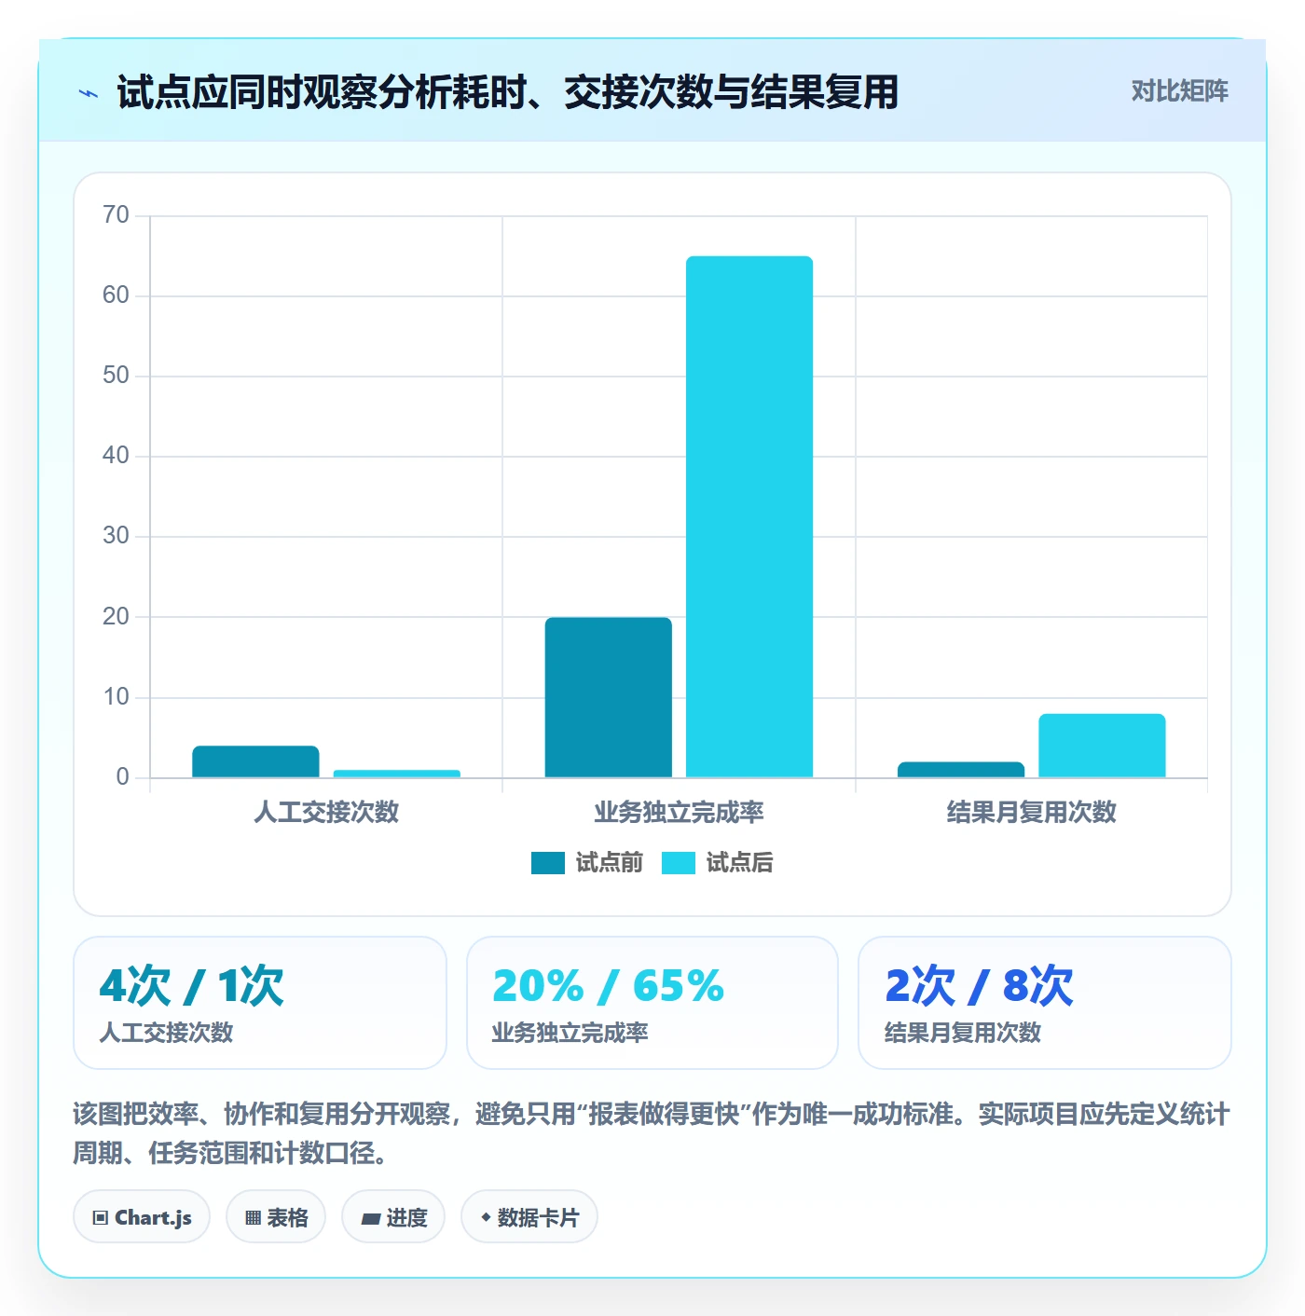The image size is (1305, 1316).
Task: Click the bar icon in 进度 chip
Action: 370,1218
